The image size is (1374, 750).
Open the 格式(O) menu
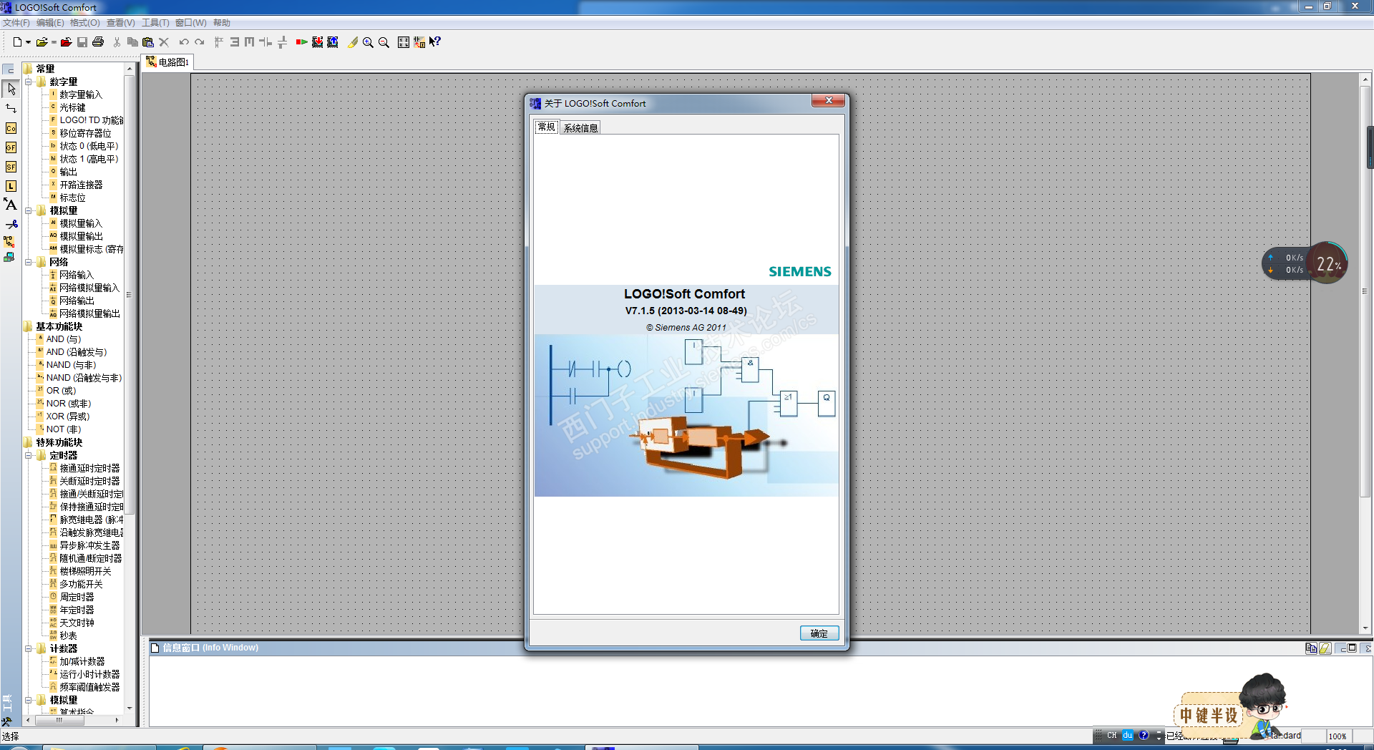(85, 23)
